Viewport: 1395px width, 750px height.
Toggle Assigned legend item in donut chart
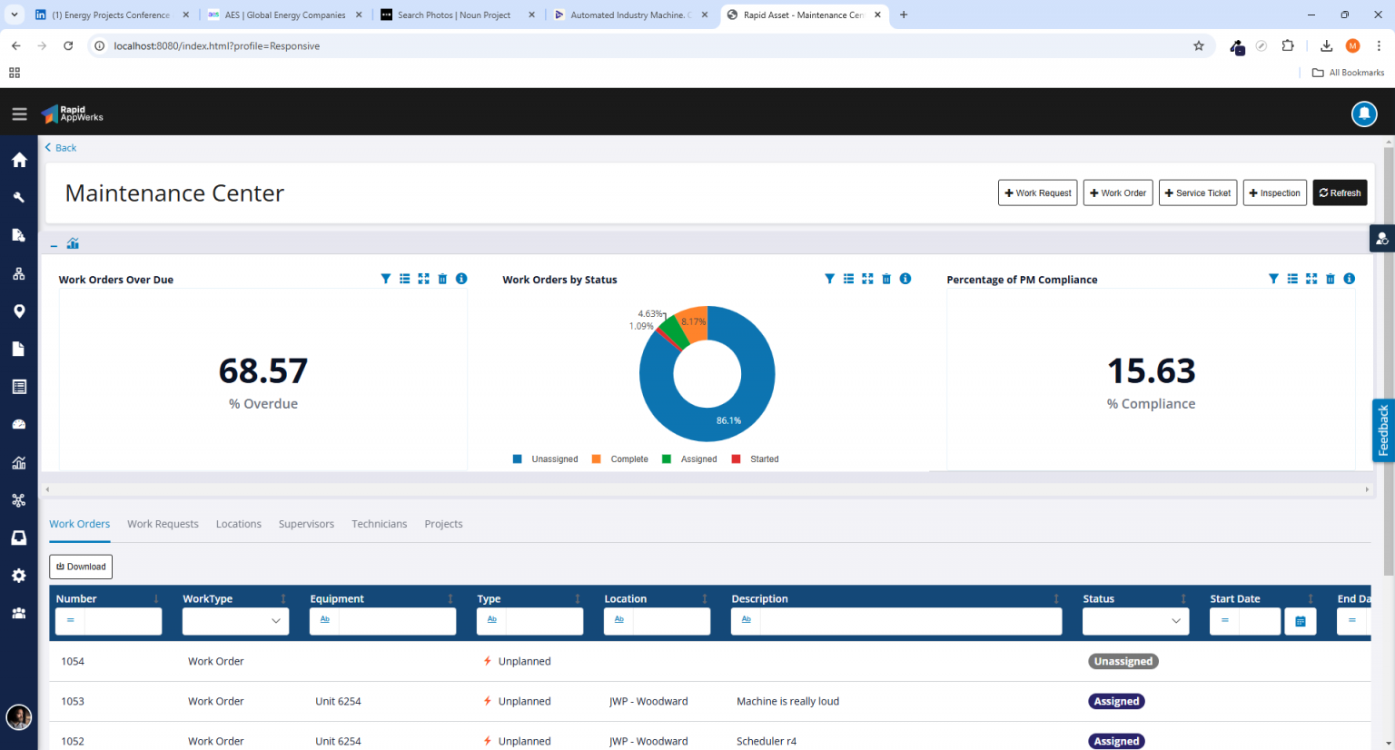coord(690,459)
